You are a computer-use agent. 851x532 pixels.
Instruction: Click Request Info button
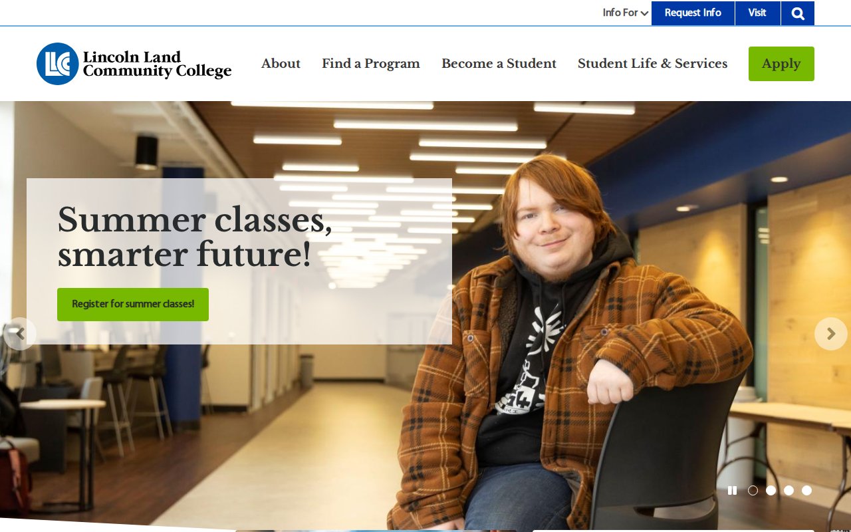693,13
